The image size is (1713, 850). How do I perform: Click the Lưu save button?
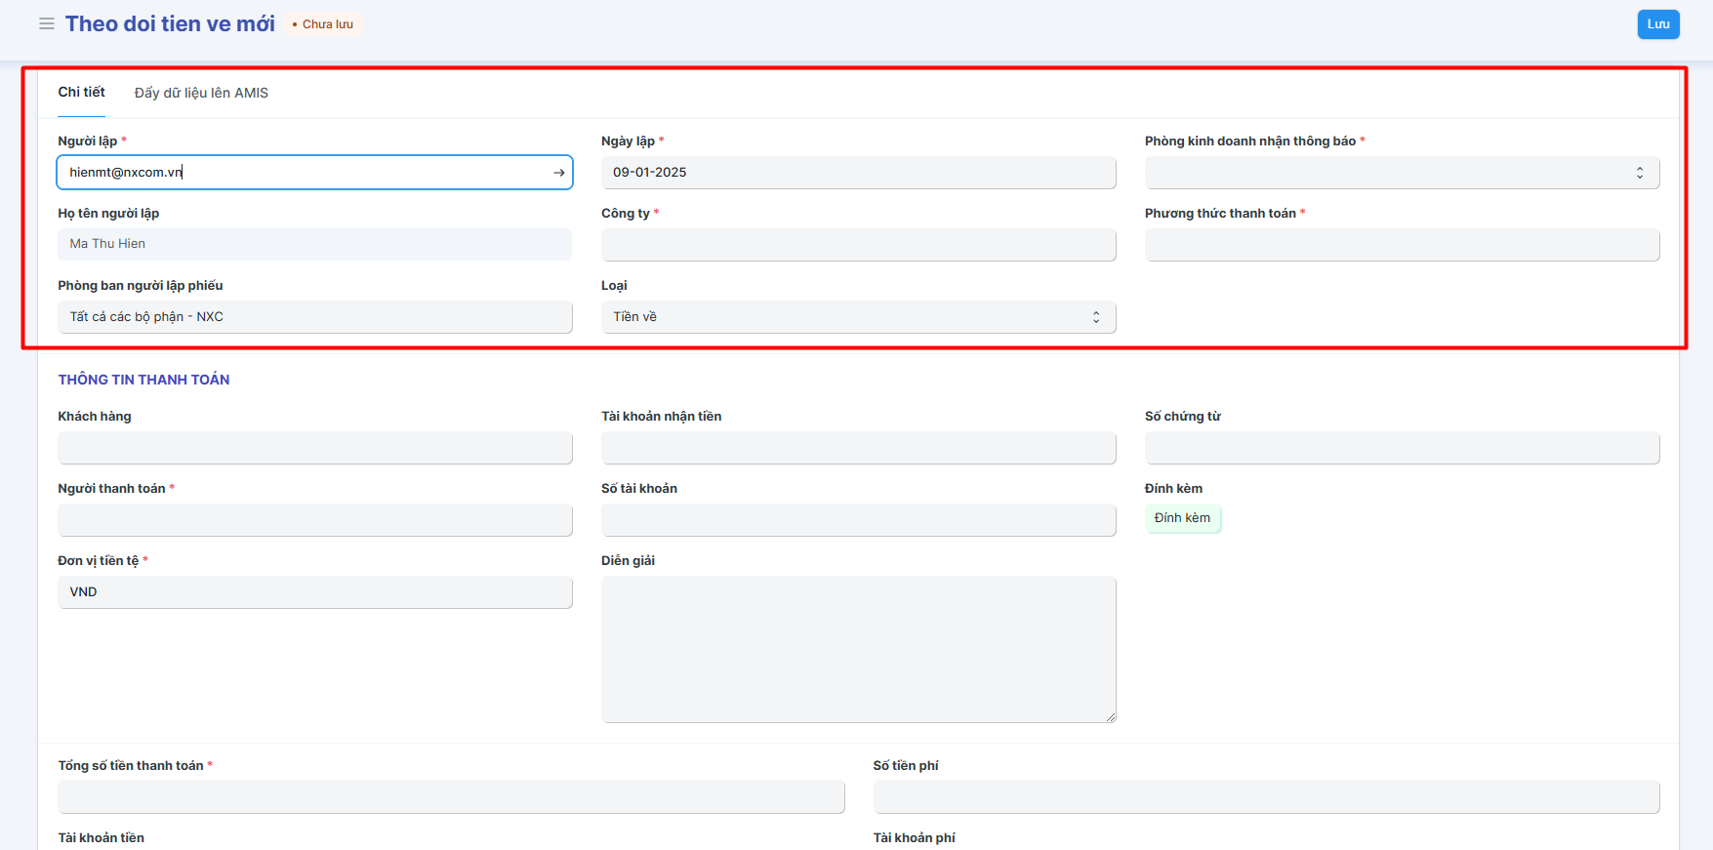tap(1657, 24)
